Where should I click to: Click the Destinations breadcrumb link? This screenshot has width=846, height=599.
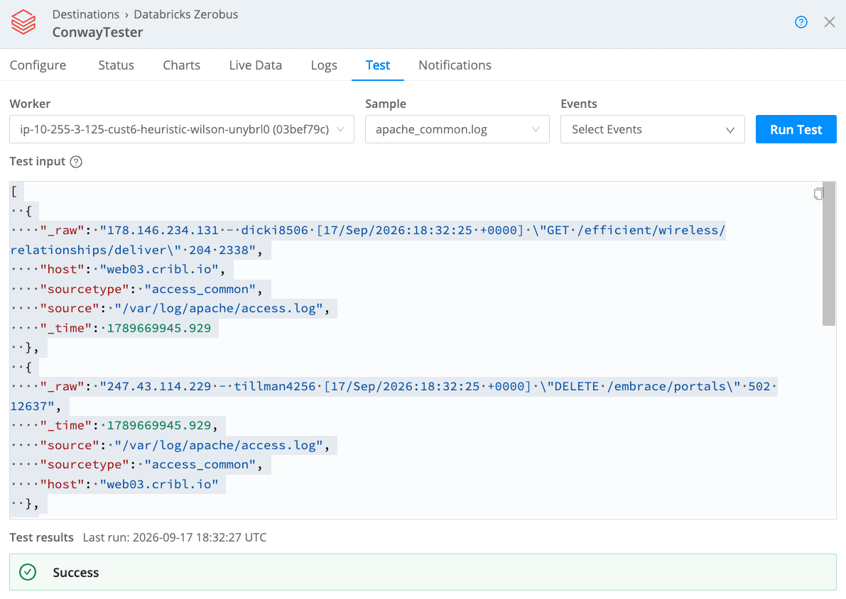86,15
